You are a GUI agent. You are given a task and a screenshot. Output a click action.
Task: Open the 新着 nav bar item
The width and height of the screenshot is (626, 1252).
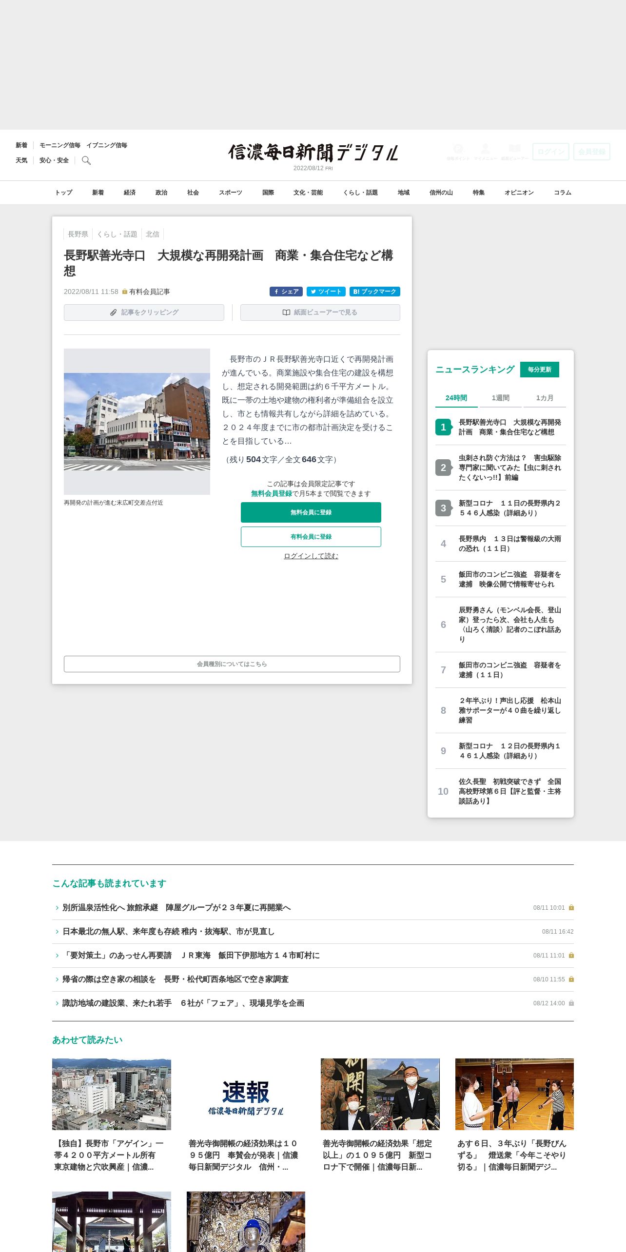98,193
